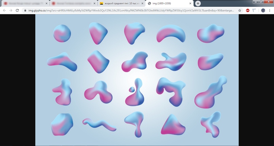Open a new tab with the plus button
Image resolution: width=274 pixels, height=146 pixels.
[x=198, y=3]
